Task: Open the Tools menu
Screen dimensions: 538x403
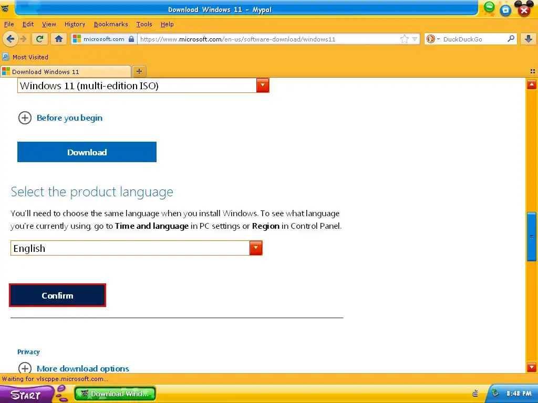Action: [144, 24]
